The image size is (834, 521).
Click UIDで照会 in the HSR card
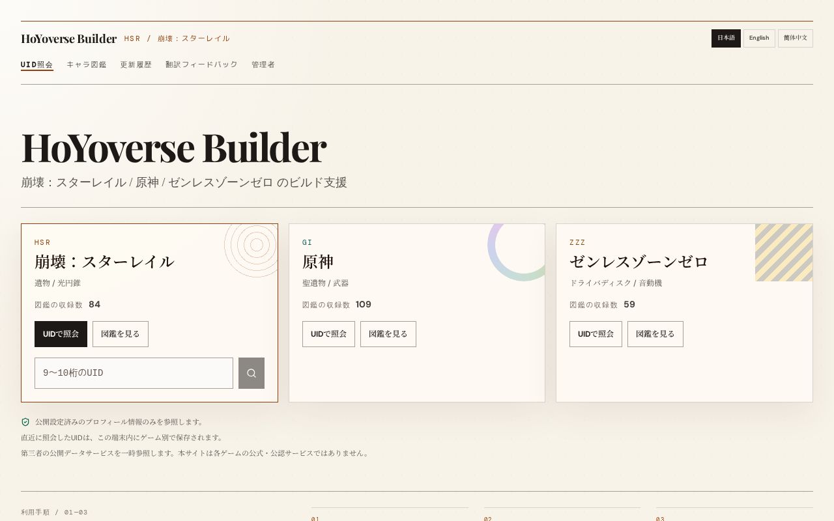point(61,334)
